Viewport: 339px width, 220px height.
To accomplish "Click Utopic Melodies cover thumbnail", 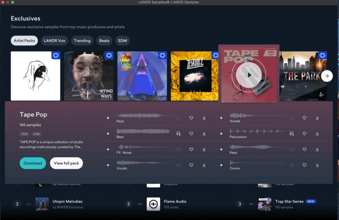I will tap(42, 204).
